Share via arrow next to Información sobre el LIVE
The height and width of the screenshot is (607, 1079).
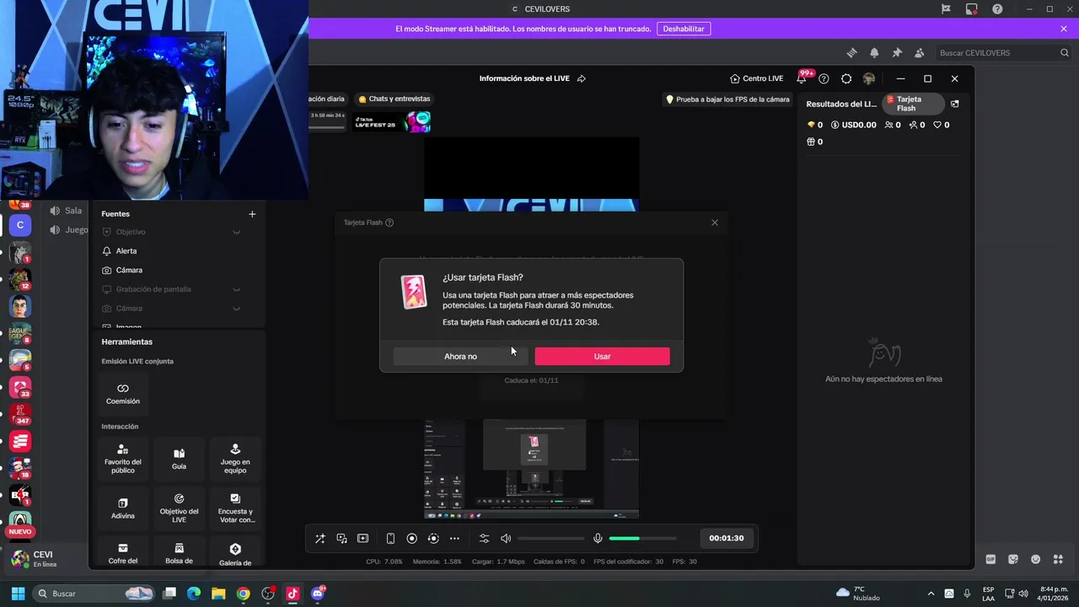(582, 78)
